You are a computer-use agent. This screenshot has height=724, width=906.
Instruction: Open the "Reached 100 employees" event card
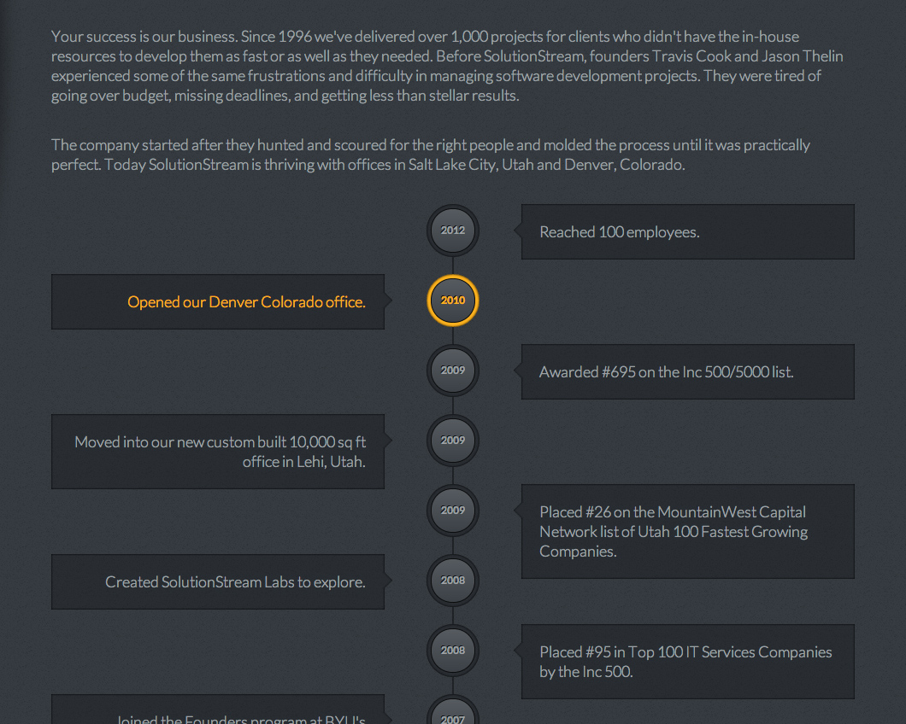point(687,231)
